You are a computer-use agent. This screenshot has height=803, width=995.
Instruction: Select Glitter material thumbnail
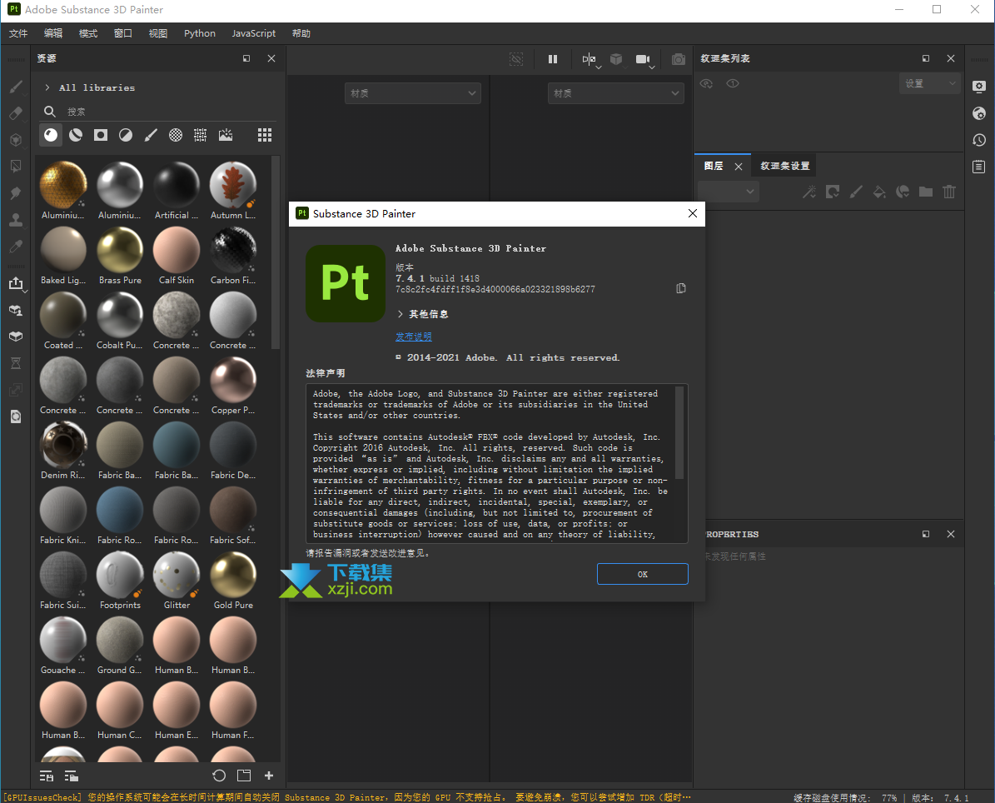click(x=177, y=581)
